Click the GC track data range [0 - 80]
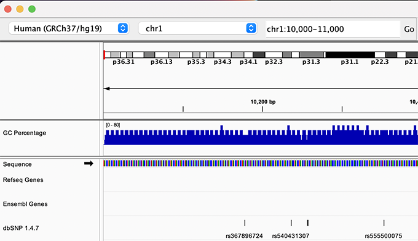This screenshot has width=418, height=241. tap(112, 125)
